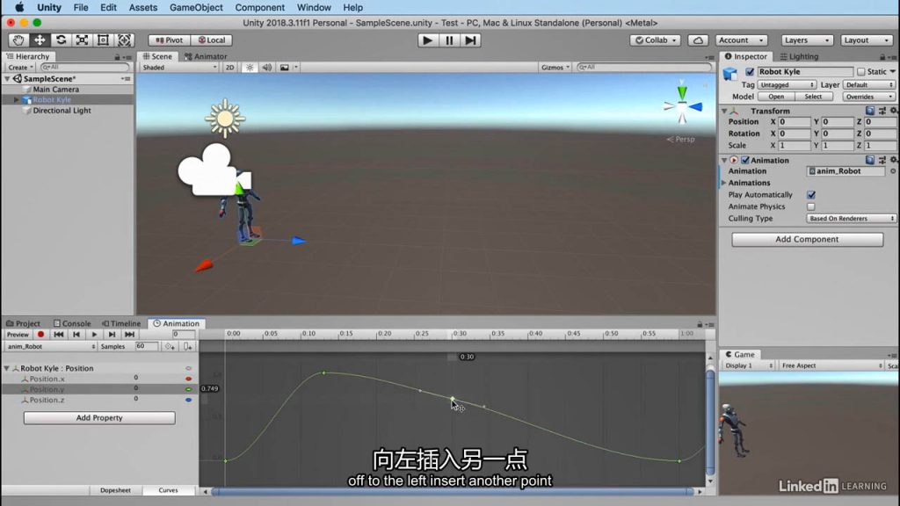Toggle scene effects image icon
900x506 pixels.
[284, 67]
